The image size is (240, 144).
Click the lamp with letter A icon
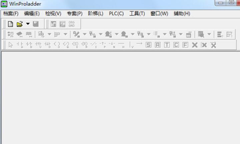tap(140, 34)
